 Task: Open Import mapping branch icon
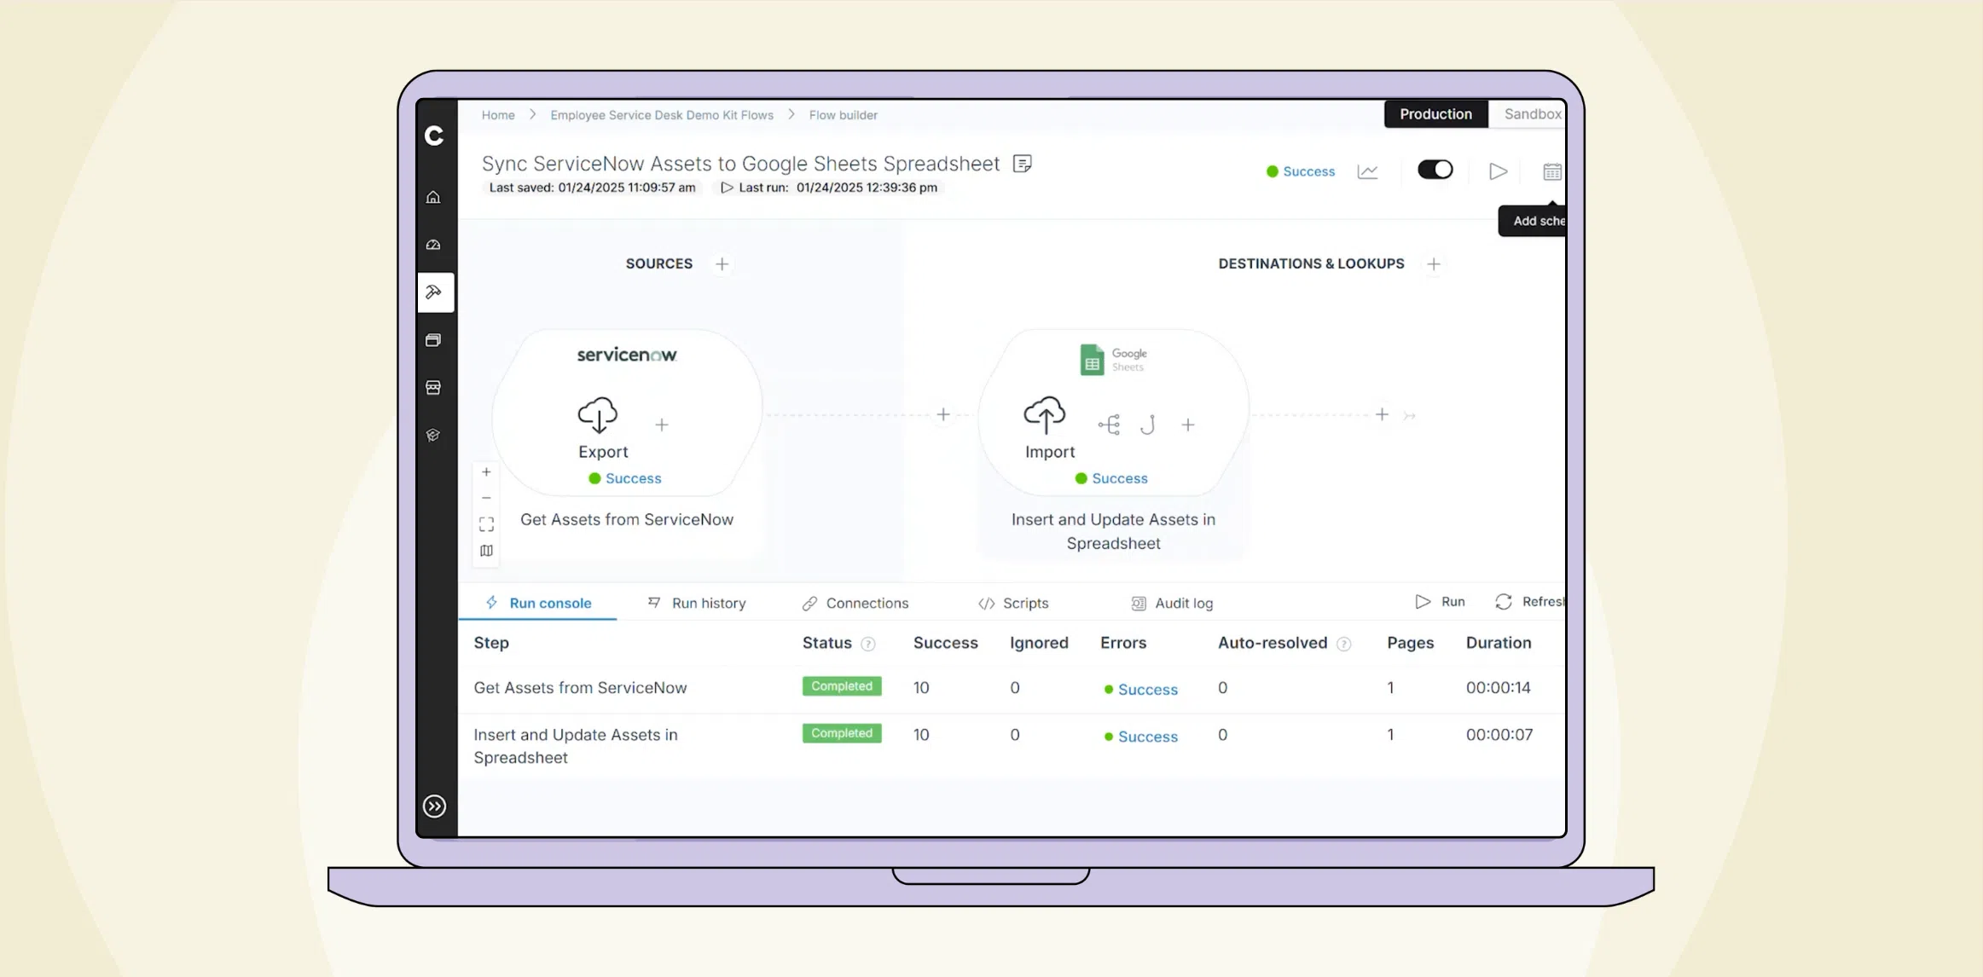[1110, 425]
